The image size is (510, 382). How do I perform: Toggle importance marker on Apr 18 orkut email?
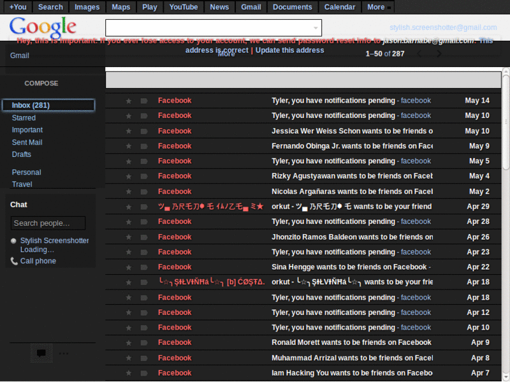(x=144, y=282)
